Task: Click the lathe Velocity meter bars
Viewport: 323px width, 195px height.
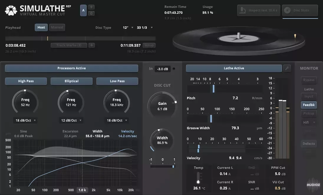Action: pyautogui.click(x=225, y=148)
